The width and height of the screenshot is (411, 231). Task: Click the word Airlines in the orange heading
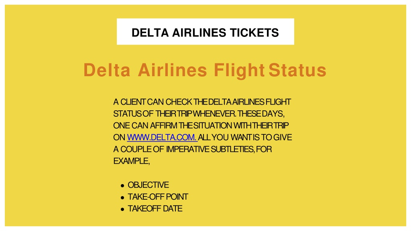click(x=172, y=70)
